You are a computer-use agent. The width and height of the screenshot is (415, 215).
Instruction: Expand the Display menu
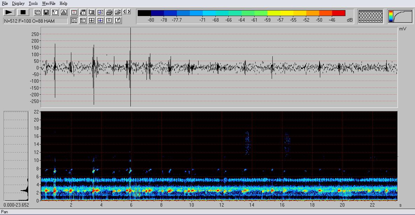[x=18, y=3]
